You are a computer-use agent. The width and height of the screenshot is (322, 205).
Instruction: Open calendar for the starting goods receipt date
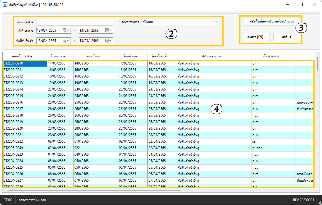(x=66, y=41)
